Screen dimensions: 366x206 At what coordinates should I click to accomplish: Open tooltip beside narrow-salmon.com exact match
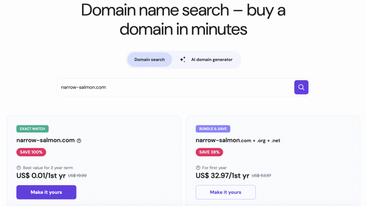pyautogui.click(x=79, y=140)
